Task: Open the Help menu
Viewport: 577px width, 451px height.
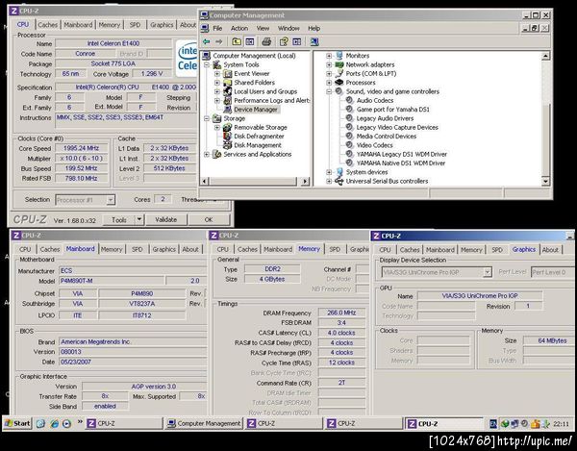Action: (x=314, y=28)
